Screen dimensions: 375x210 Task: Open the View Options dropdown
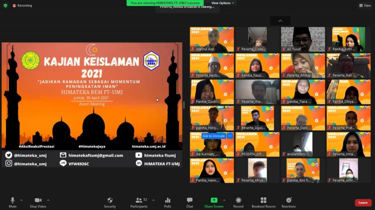pos(222,3)
